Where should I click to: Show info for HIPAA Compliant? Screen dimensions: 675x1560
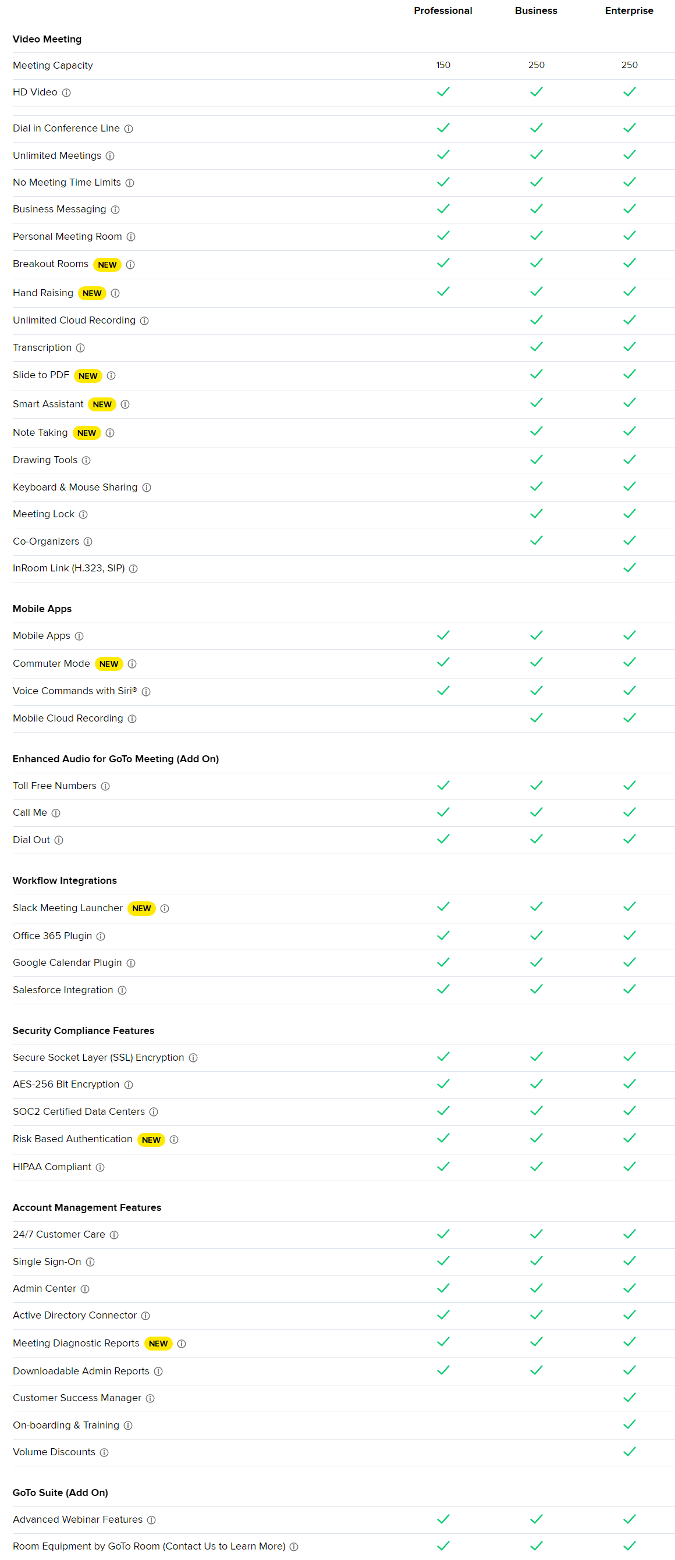point(100,1167)
